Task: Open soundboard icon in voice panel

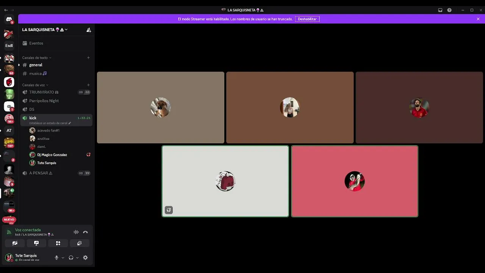Action: (x=80, y=243)
